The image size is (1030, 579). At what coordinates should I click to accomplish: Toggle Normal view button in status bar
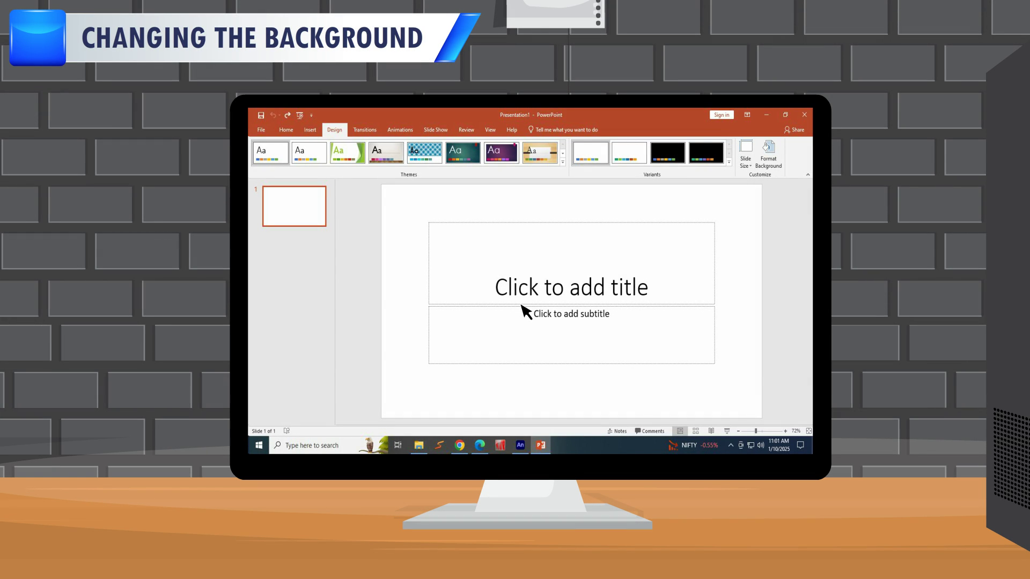pos(680,431)
